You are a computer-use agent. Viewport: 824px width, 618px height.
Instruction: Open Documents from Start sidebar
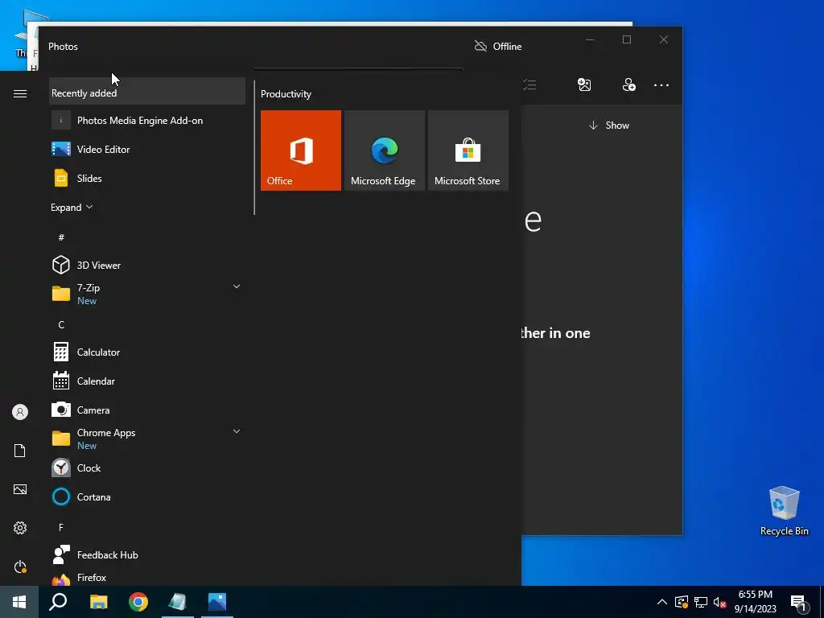[20, 451]
